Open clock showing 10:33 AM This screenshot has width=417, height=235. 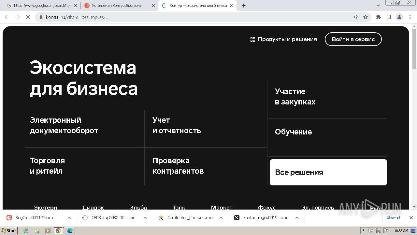(x=400, y=230)
